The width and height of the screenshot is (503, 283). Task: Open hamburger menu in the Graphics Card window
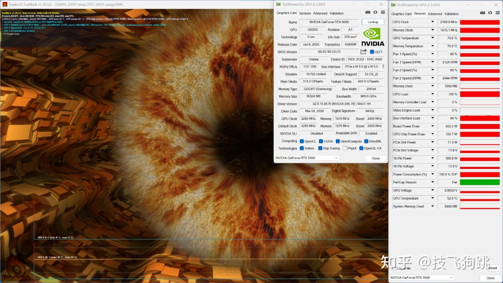pos(383,13)
